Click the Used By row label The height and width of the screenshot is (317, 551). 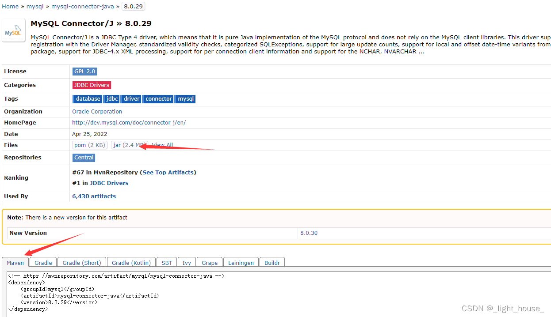[x=16, y=196]
